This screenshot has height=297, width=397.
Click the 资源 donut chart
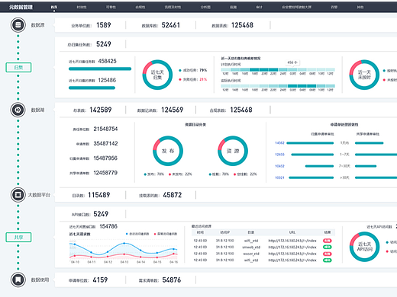tap(233, 151)
